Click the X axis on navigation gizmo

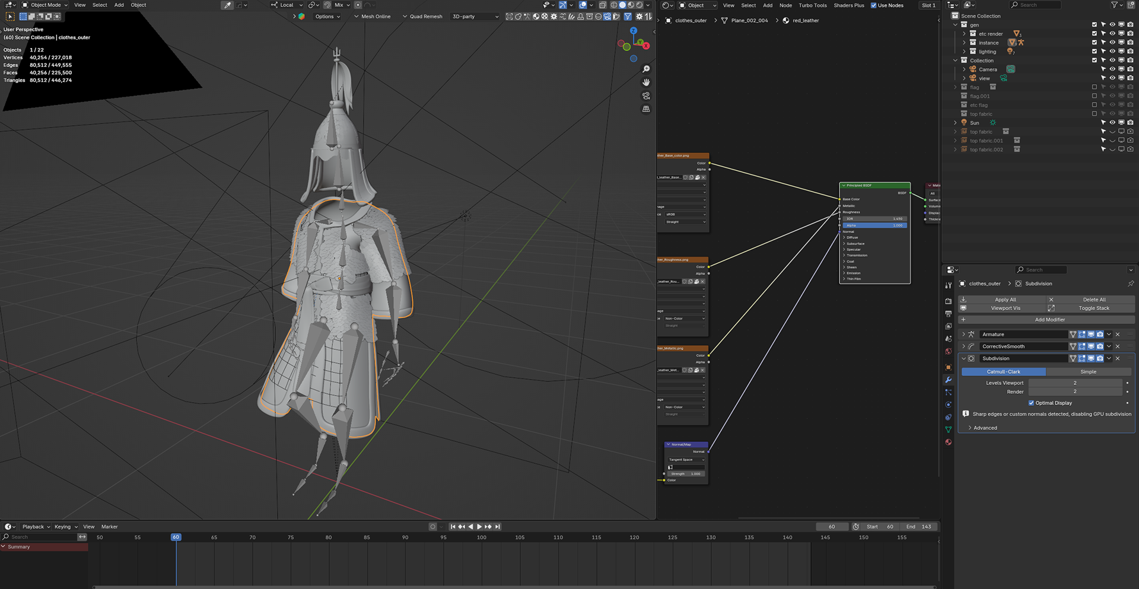coord(645,46)
